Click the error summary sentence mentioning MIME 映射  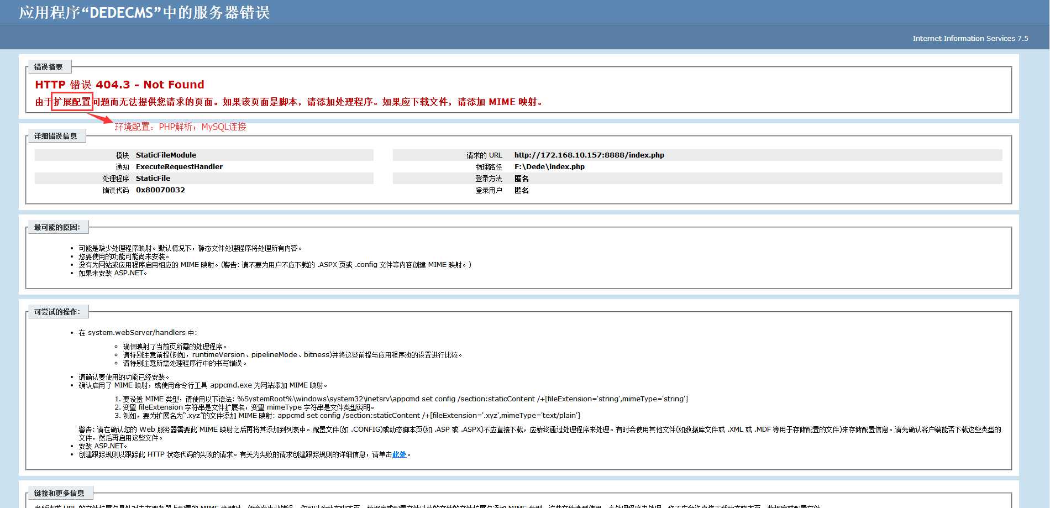(290, 102)
